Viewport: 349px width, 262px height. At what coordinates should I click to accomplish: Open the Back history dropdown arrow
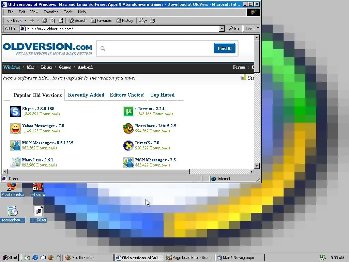click(x=25, y=20)
